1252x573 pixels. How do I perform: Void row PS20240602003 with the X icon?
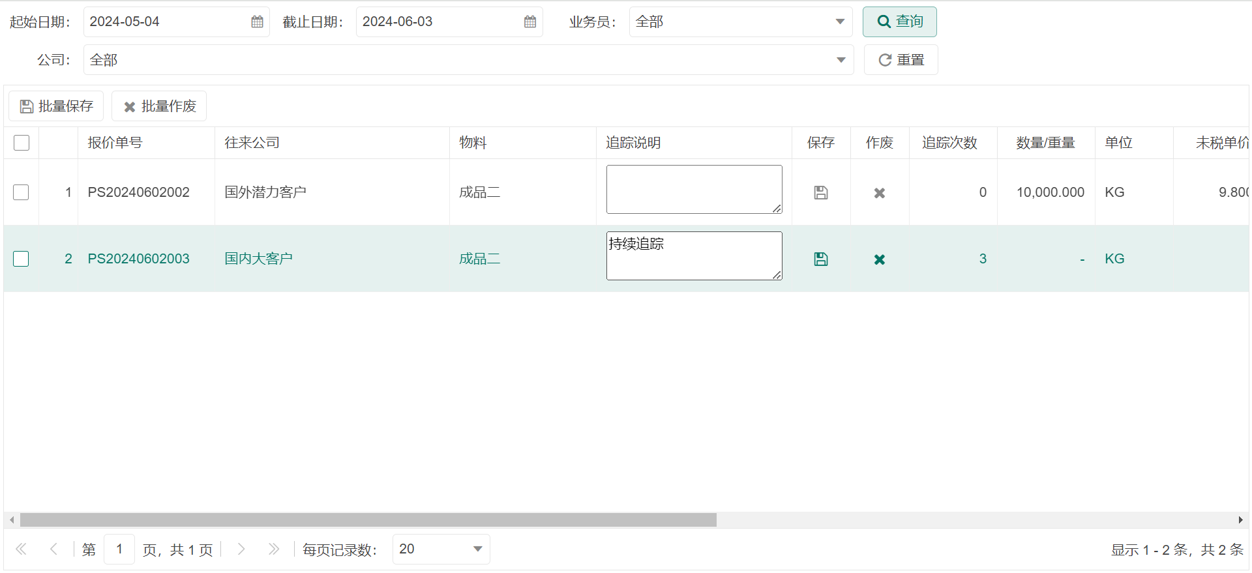pos(880,259)
